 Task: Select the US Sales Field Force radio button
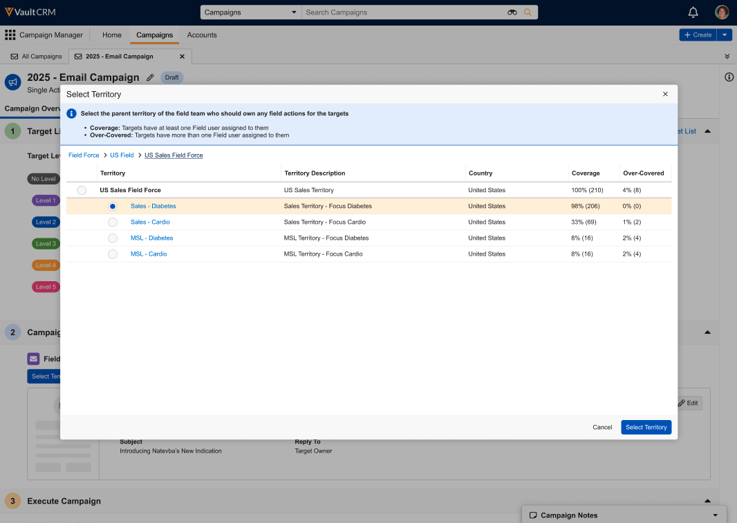(x=82, y=190)
